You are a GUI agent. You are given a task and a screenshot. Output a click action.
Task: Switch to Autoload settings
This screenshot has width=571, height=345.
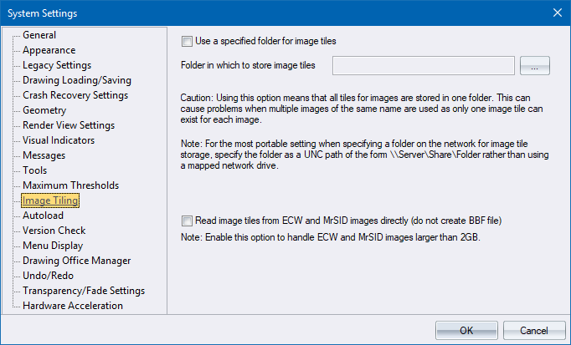pyautogui.click(x=43, y=216)
